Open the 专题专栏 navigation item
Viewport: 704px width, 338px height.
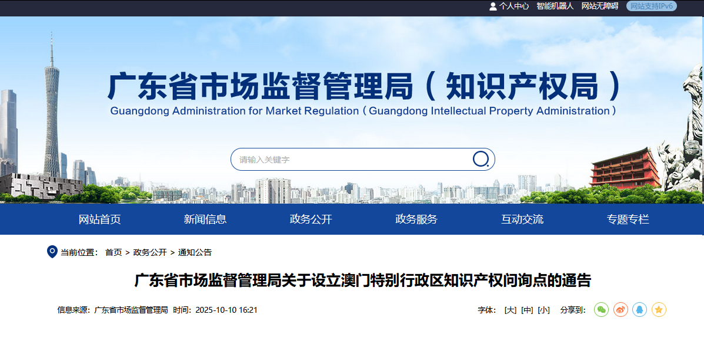coord(628,219)
